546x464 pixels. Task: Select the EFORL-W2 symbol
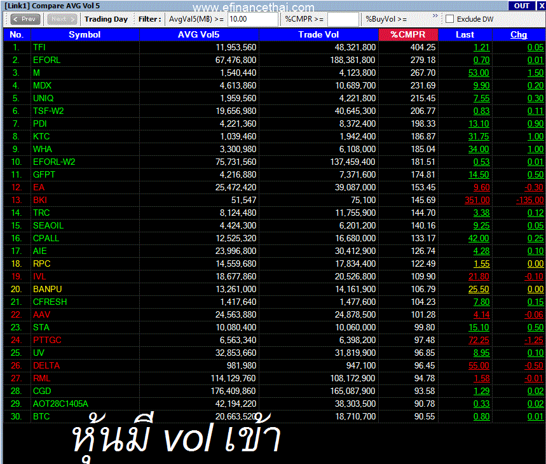(x=54, y=162)
